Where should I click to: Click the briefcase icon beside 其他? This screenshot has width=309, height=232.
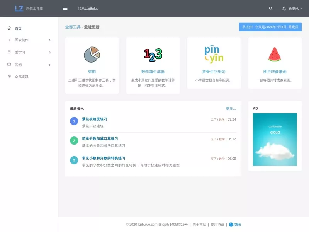pyautogui.click(x=9, y=64)
